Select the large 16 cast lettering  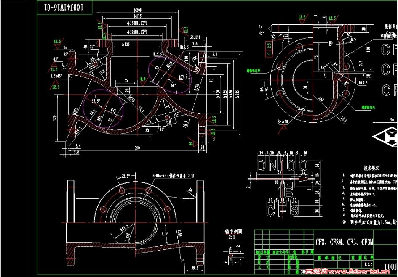point(285,193)
